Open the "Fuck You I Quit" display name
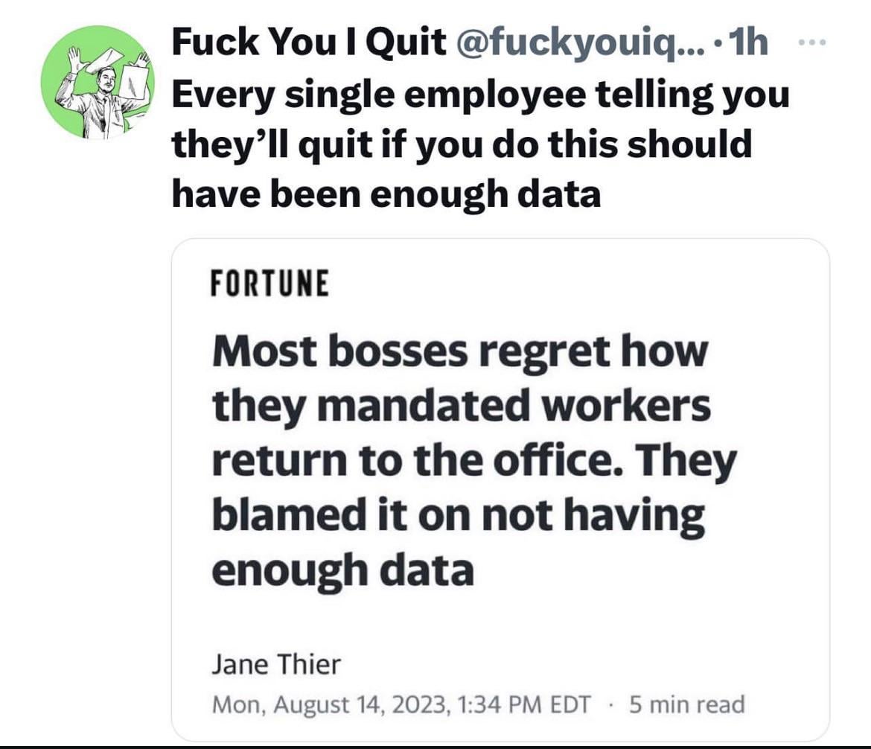Viewport: 871px width, 749px height. (307, 45)
